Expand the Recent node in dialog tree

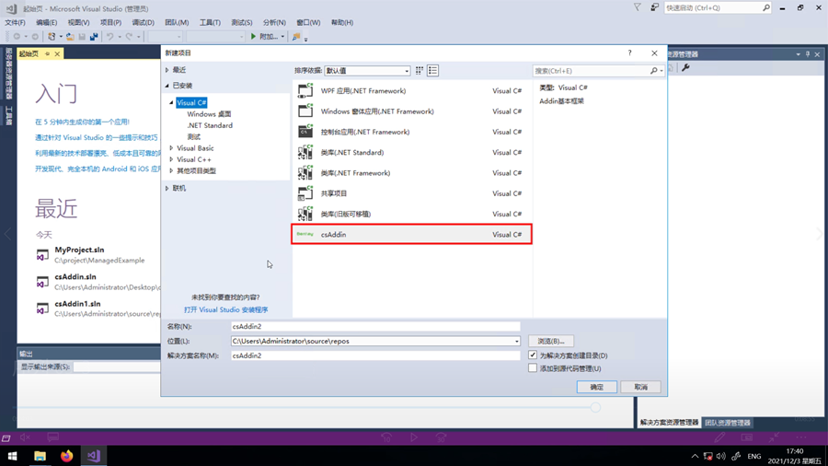(x=167, y=70)
